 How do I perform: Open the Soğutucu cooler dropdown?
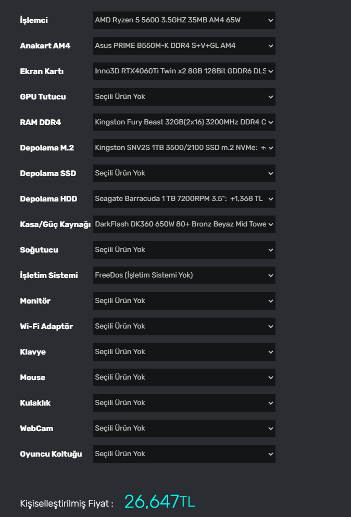[184, 250]
